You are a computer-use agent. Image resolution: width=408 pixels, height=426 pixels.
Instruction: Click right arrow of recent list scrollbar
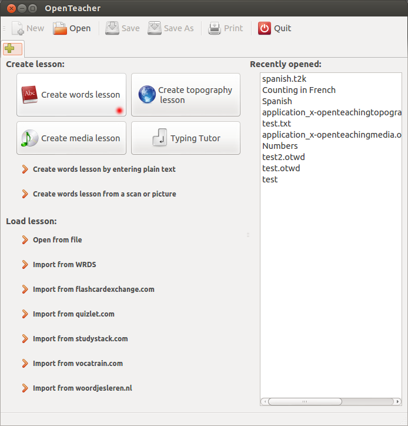(397, 401)
